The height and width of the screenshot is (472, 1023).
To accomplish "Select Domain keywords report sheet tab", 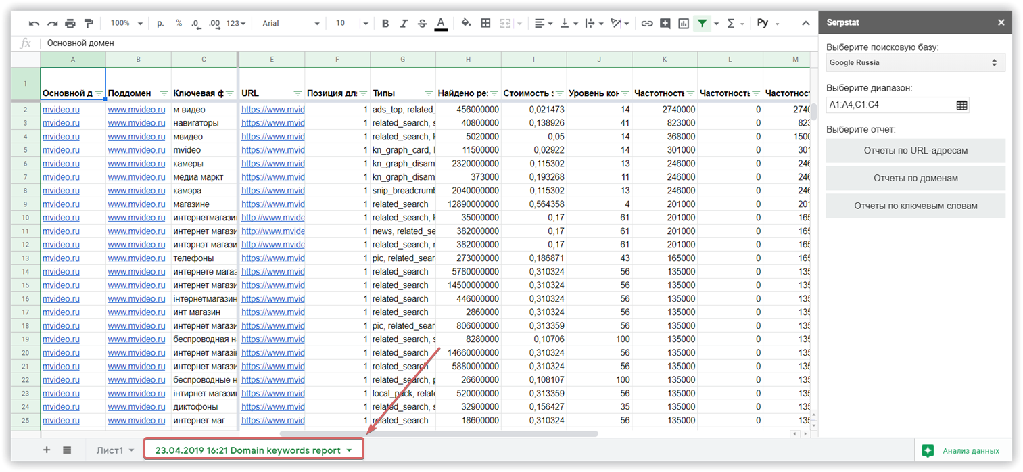I will [x=247, y=450].
